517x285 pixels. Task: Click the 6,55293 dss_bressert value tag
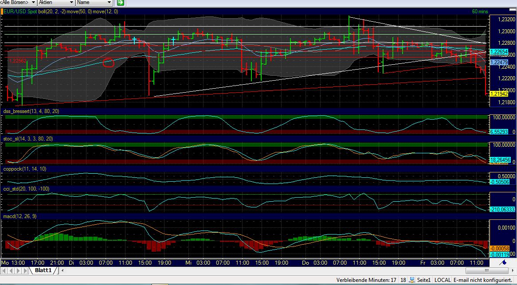pyautogui.click(x=500, y=132)
